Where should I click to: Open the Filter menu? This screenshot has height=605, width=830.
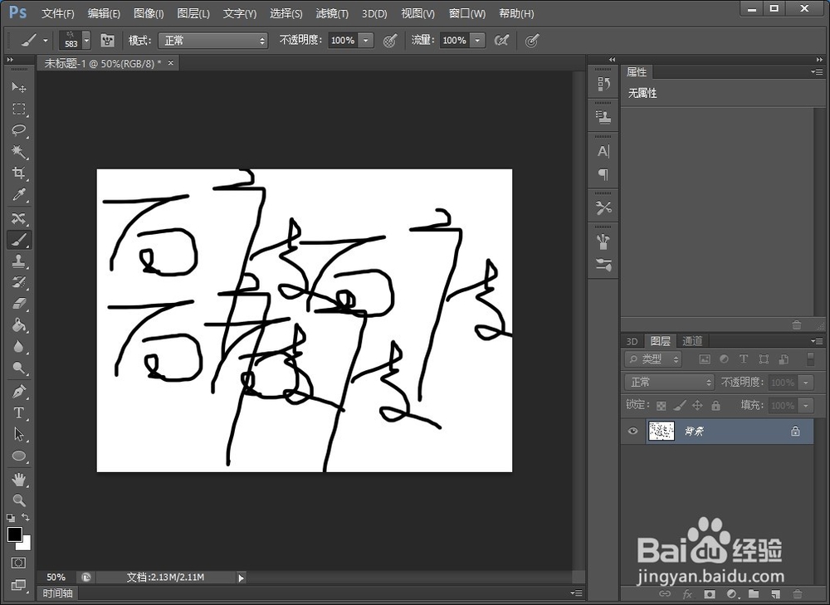332,14
